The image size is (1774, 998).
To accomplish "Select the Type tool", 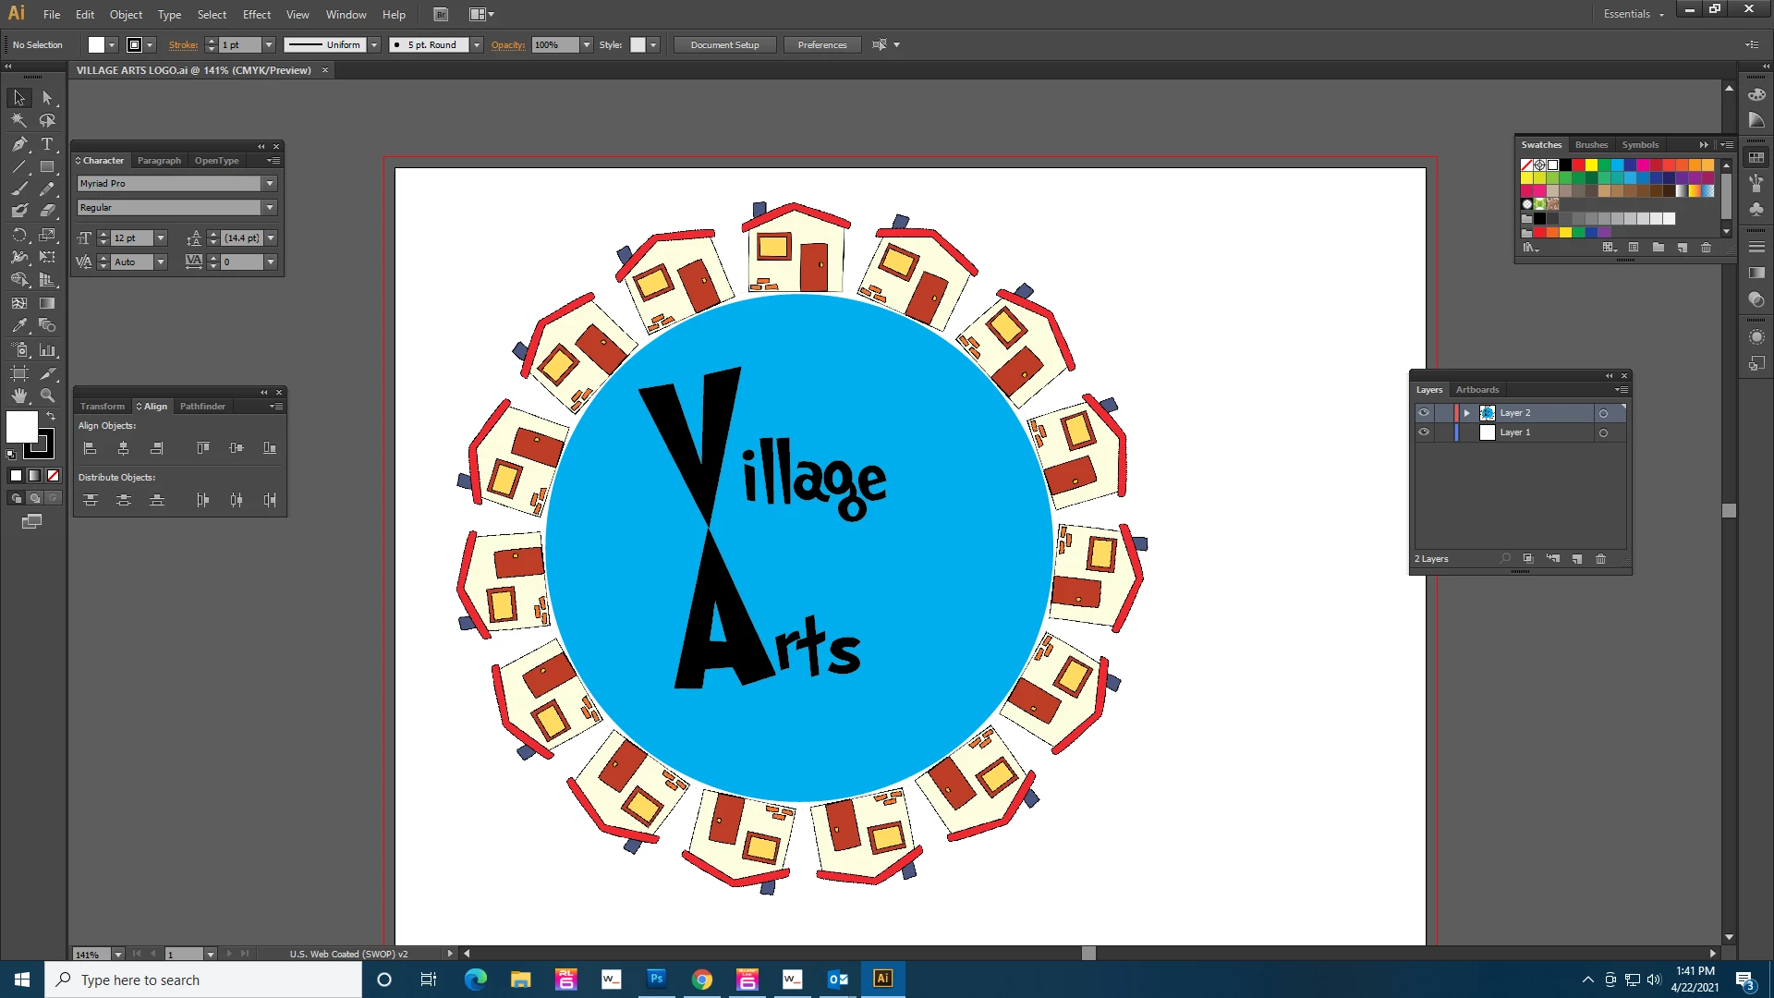I will pos(47,144).
